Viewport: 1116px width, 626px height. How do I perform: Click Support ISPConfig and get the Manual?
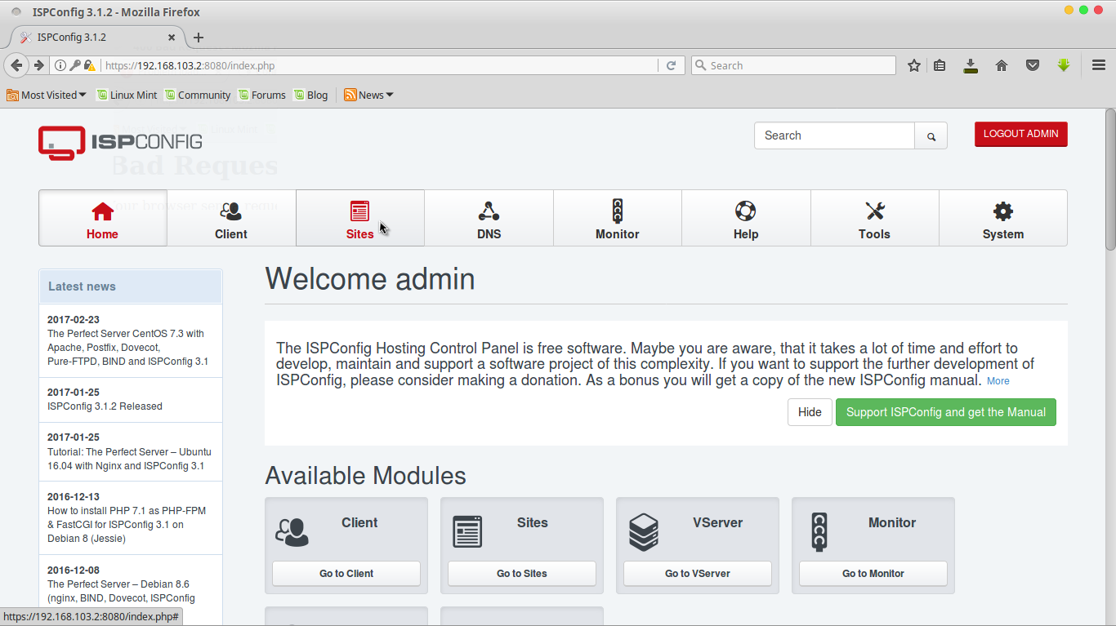946,412
